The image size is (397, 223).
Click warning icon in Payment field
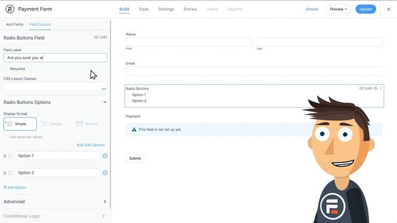(134, 129)
